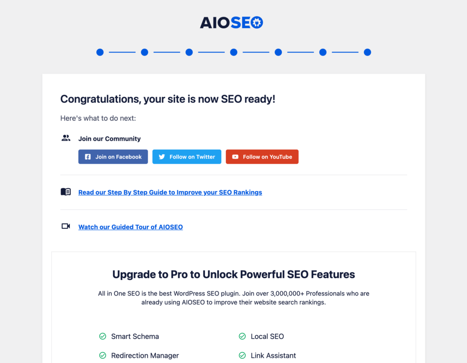Click the green checkmark beside Smart Schema
Image resolution: width=467 pixels, height=363 pixels.
pyautogui.click(x=103, y=336)
